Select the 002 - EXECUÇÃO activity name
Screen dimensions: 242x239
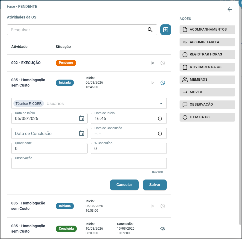coord(26,63)
